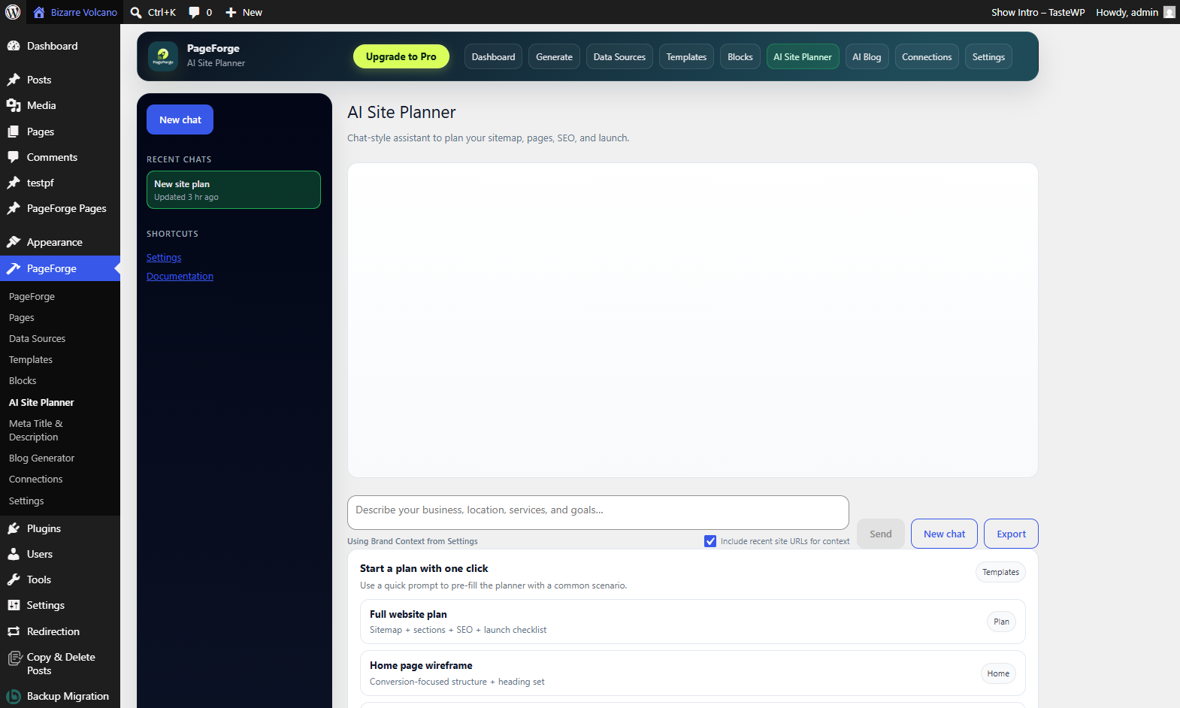
Task: Click the PageForge logo in the header
Action: point(163,56)
